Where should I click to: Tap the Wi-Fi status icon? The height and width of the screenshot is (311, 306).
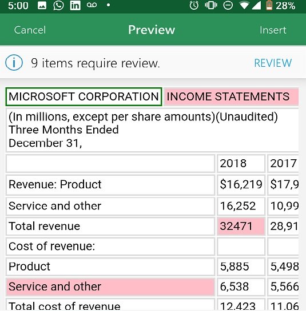point(244,6)
